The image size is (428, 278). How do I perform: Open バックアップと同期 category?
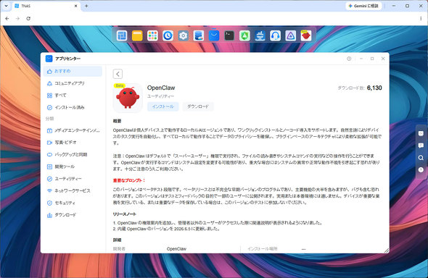[x=73, y=155]
